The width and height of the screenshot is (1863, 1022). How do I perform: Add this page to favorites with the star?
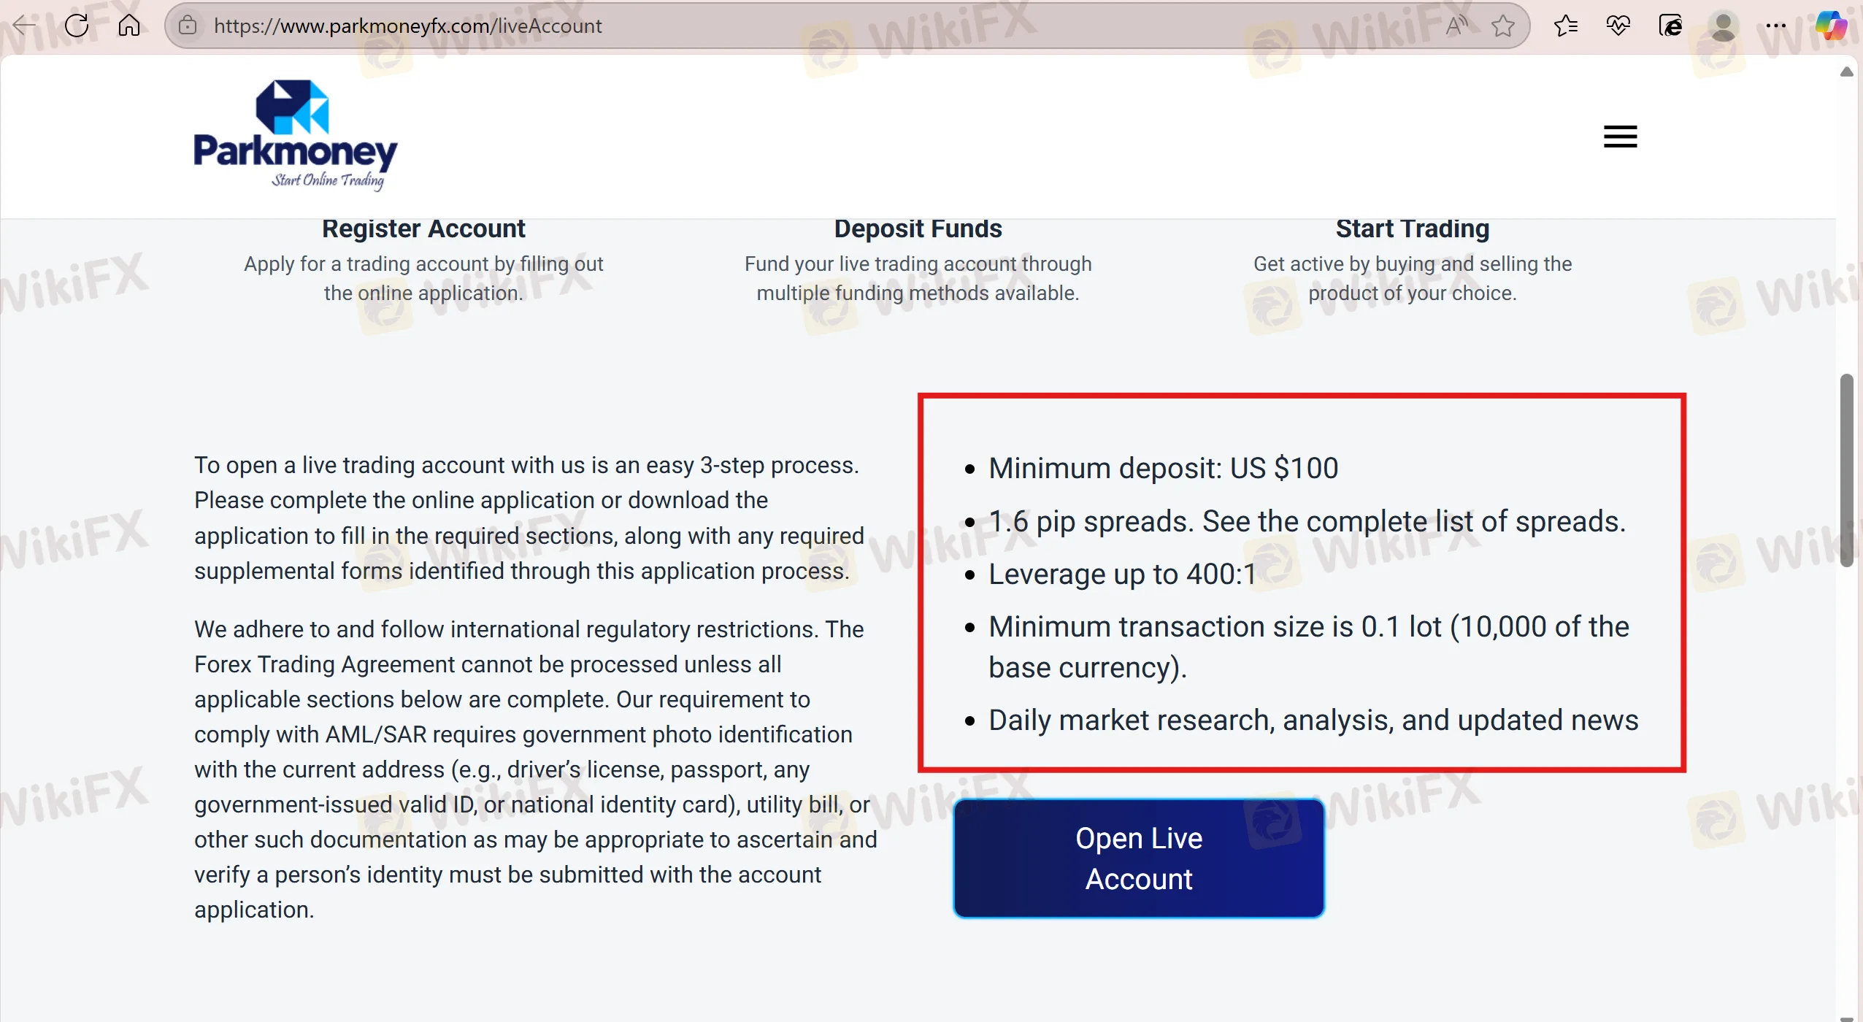pyautogui.click(x=1503, y=26)
